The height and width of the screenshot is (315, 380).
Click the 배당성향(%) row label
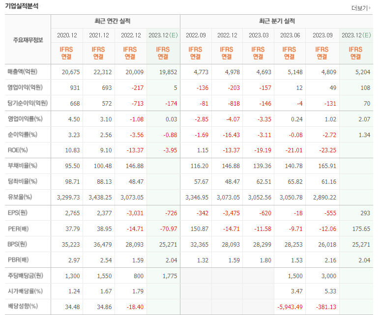tap(23, 306)
